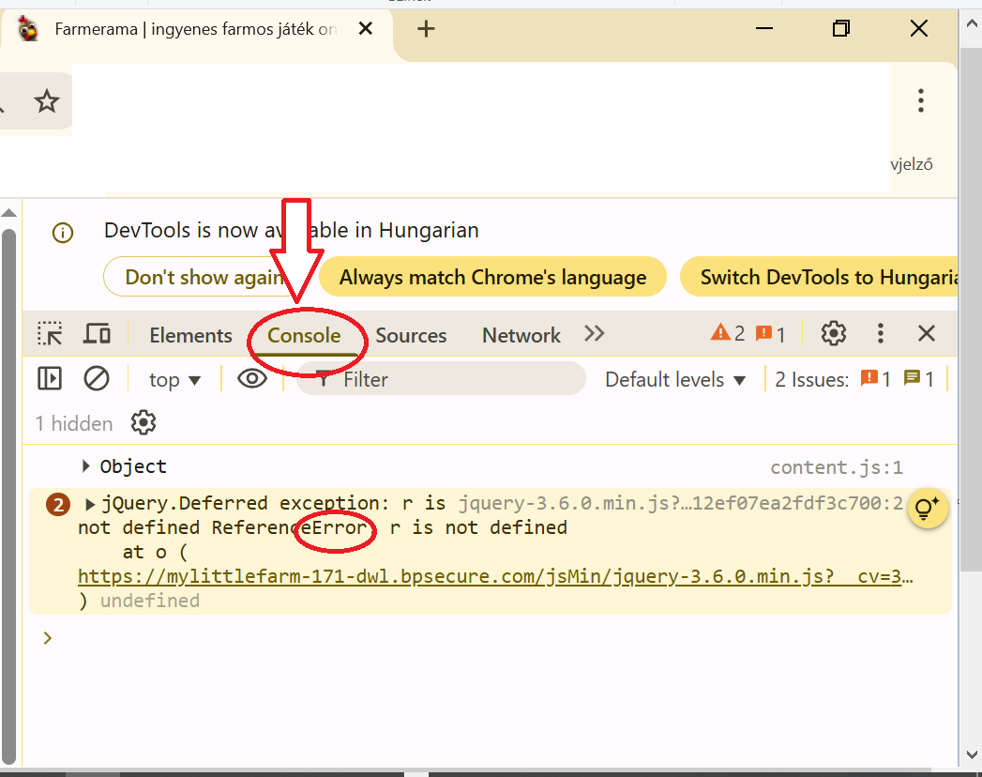
Task: Open DevTools three-dot customize menu
Action: click(x=880, y=333)
